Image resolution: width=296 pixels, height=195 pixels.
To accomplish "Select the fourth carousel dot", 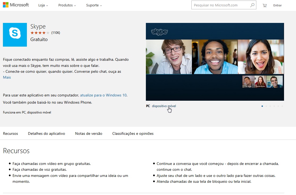I will point(274,106).
